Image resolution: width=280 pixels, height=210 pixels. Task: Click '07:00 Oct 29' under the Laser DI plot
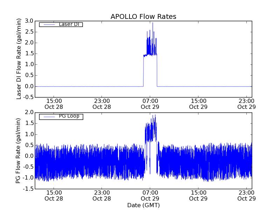(x=150, y=104)
